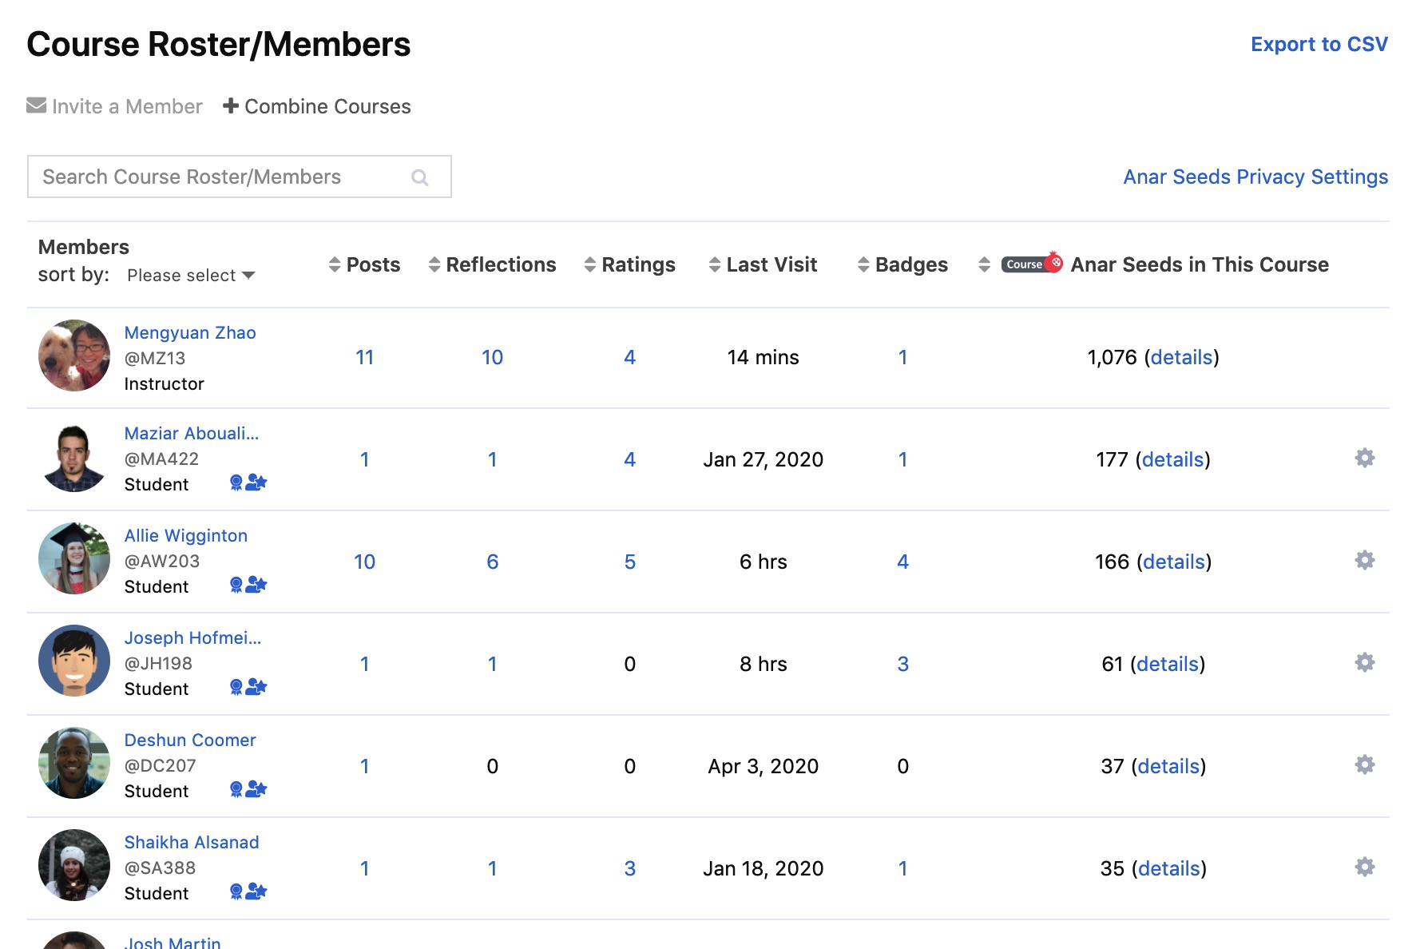Click ribbon badge icon under Deshun Coomer
Image resolution: width=1412 pixels, height=949 pixels.
(236, 789)
